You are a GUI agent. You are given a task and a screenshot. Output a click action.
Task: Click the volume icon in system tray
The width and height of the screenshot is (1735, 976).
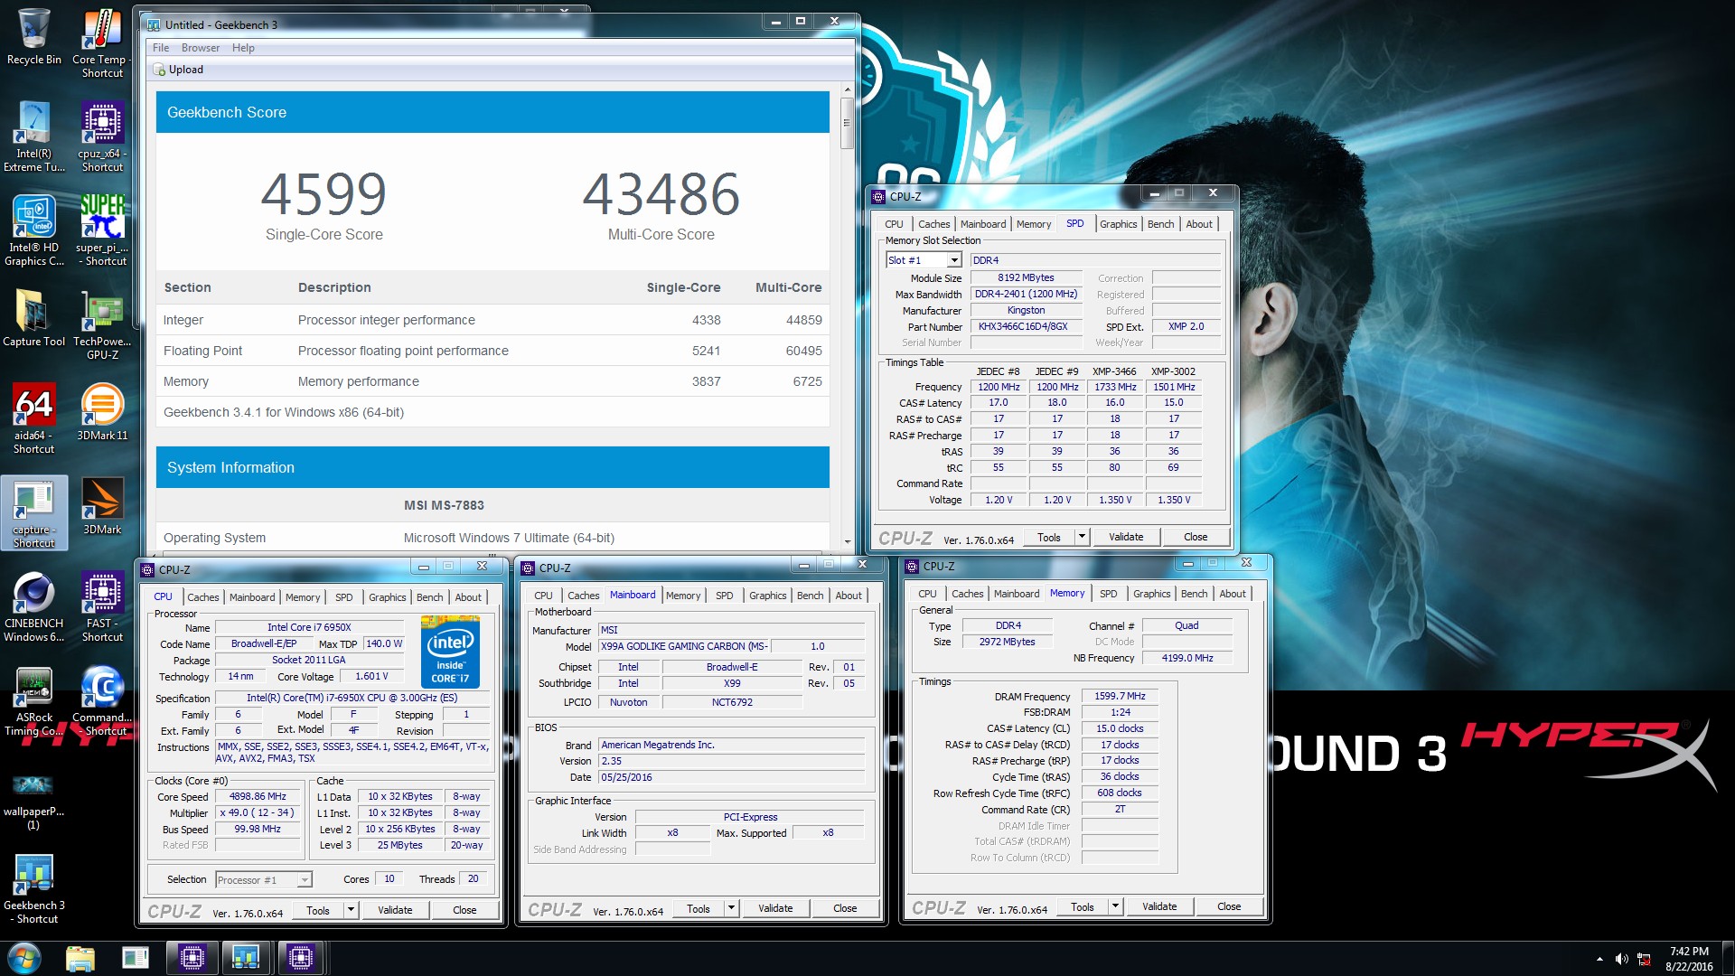pos(1621,959)
